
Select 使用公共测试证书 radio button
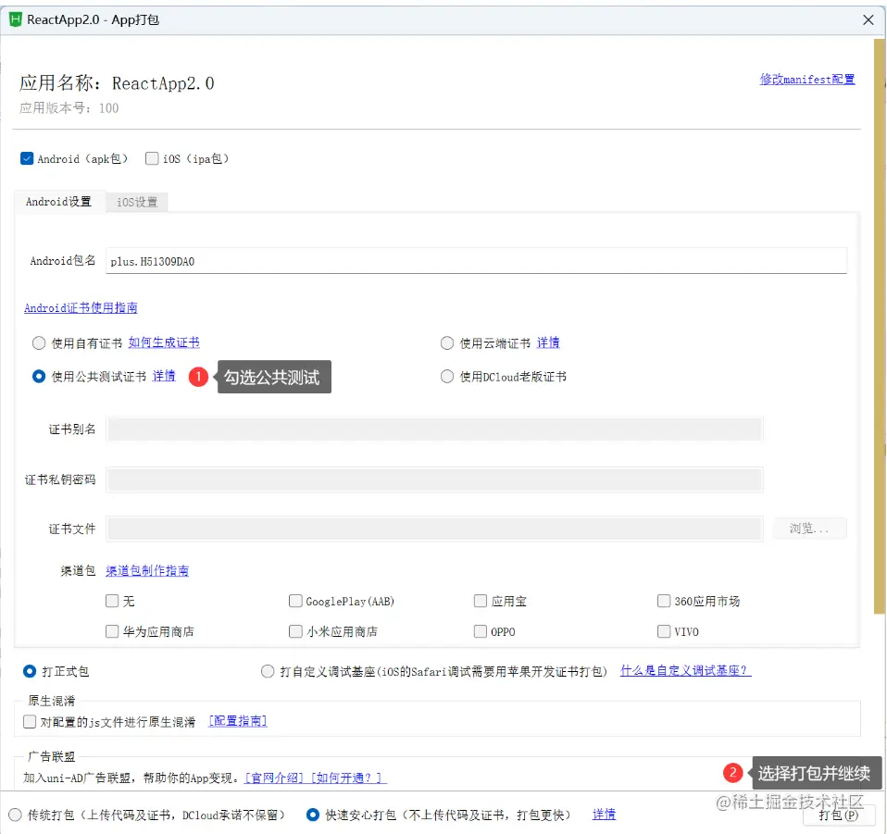click(x=39, y=377)
